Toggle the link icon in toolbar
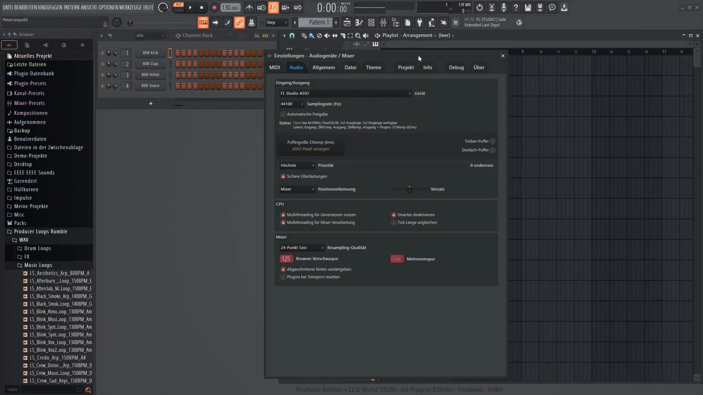The image size is (703, 395). point(239,23)
